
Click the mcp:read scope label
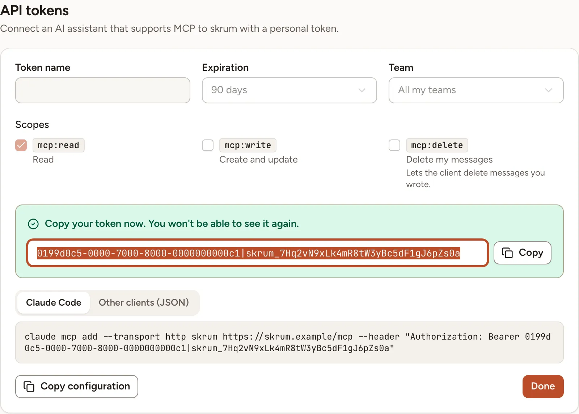(59, 145)
